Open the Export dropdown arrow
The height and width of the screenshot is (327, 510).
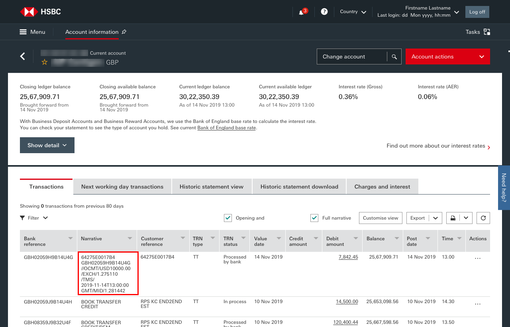pyautogui.click(x=435, y=218)
